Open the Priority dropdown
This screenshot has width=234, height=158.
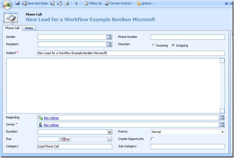point(222,132)
